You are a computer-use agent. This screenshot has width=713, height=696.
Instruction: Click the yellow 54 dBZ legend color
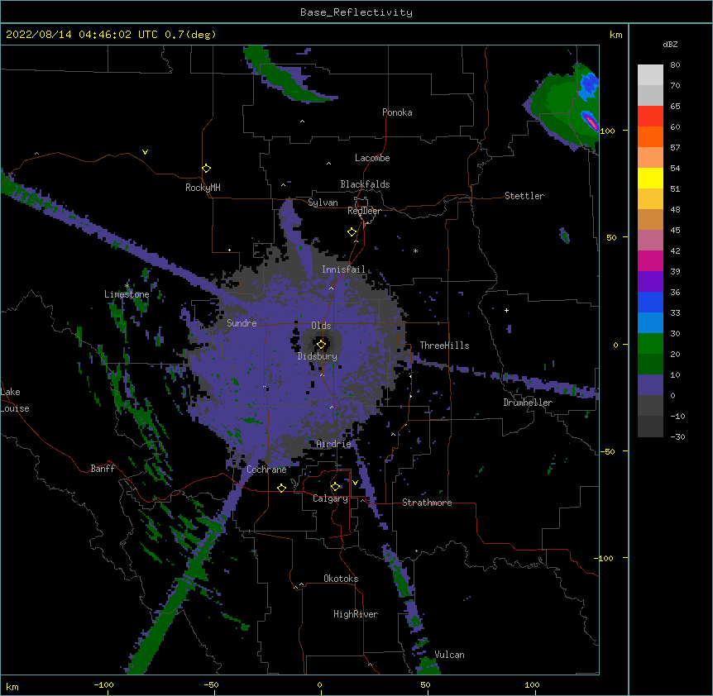(650, 178)
